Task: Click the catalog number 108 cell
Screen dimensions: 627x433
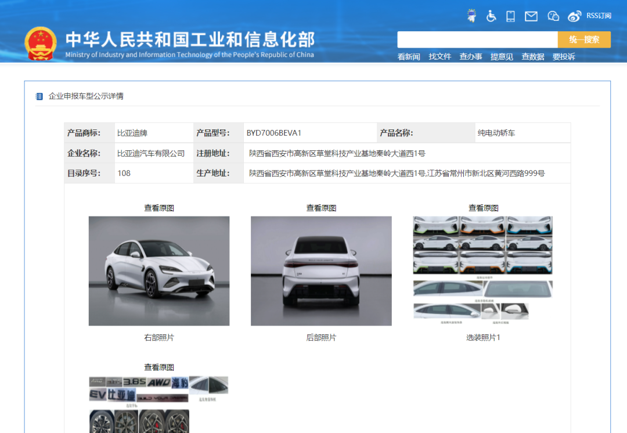Action: pyautogui.click(x=154, y=173)
